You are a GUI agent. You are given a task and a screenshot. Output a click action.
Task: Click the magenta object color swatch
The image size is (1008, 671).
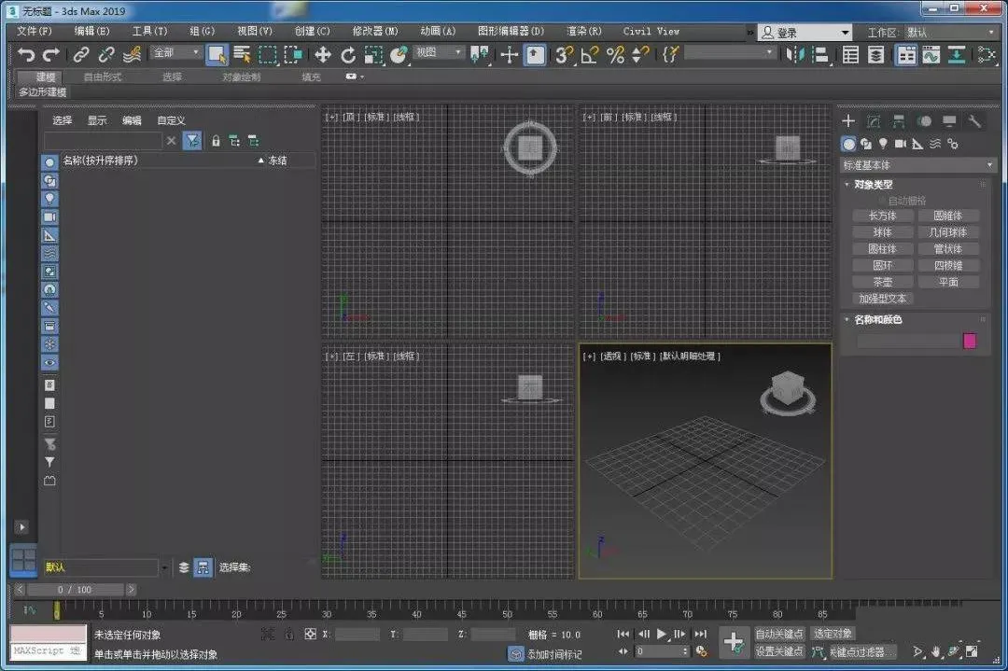click(970, 341)
